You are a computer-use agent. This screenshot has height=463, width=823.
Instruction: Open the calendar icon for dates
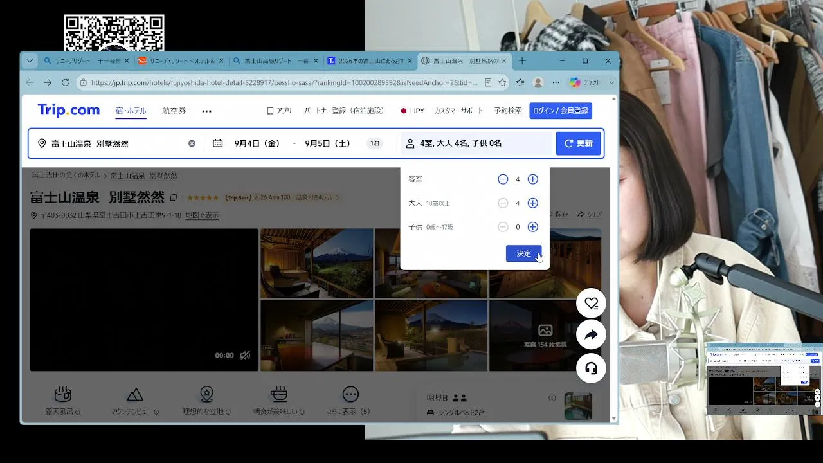coord(218,143)
